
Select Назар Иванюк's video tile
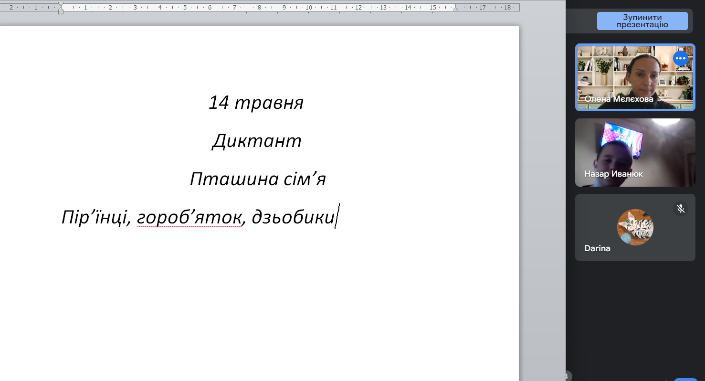[635, 152]
